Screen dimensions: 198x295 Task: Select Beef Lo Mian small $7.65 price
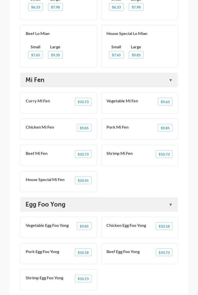pos(35,55)
